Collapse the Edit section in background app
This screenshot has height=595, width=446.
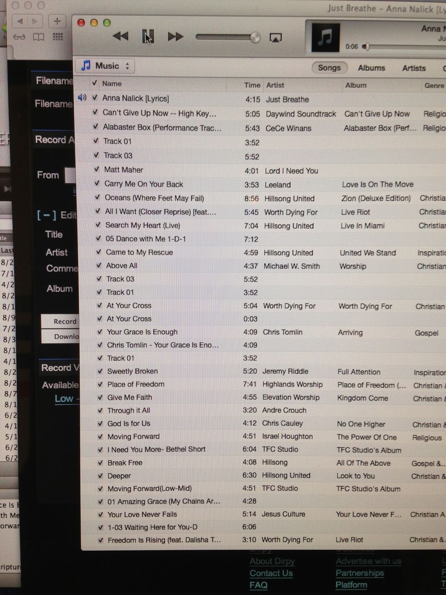pyautogui.click(x=47, y=215)
